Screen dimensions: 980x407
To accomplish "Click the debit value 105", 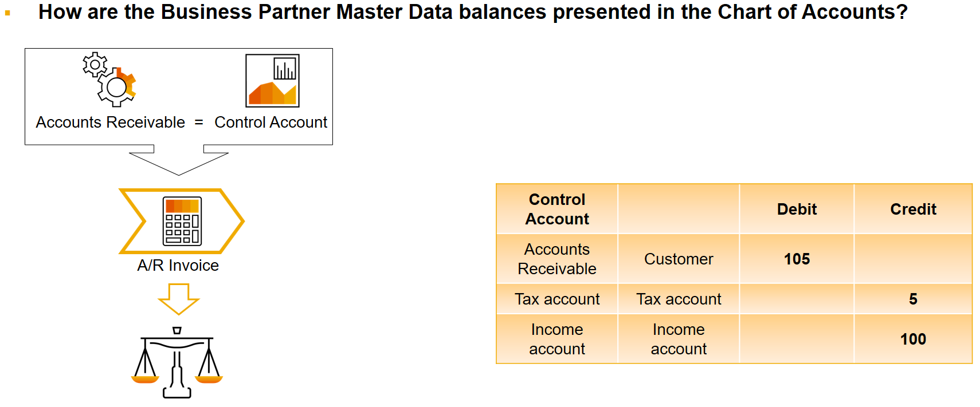I will 797,259.
